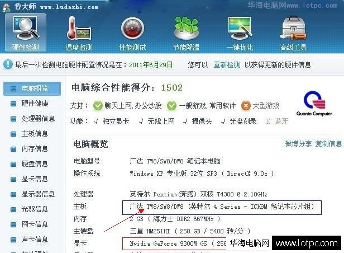Select 网卡信息 in the sidebar
Image resolution: width=344 pixels, height=253 pixels.
click(x=32, y=224)
